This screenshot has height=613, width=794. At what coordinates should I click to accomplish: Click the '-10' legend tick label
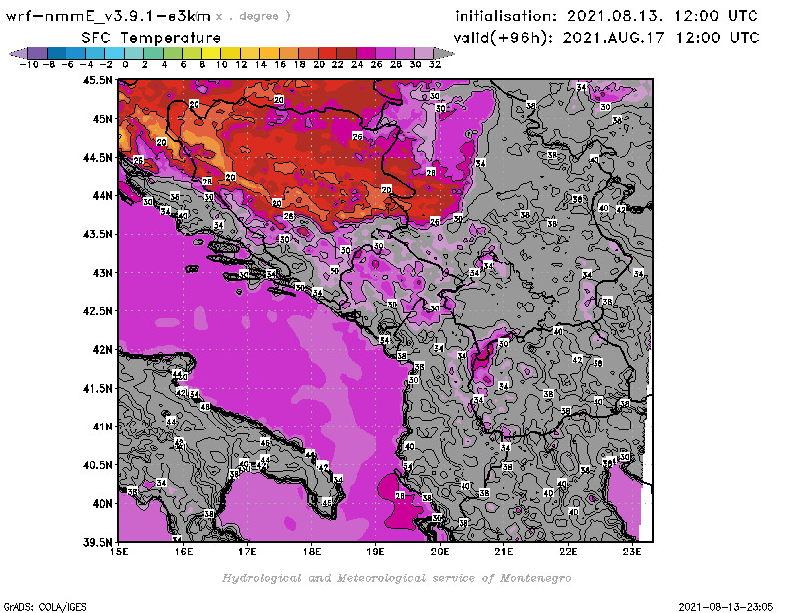[x=29, y=64]
